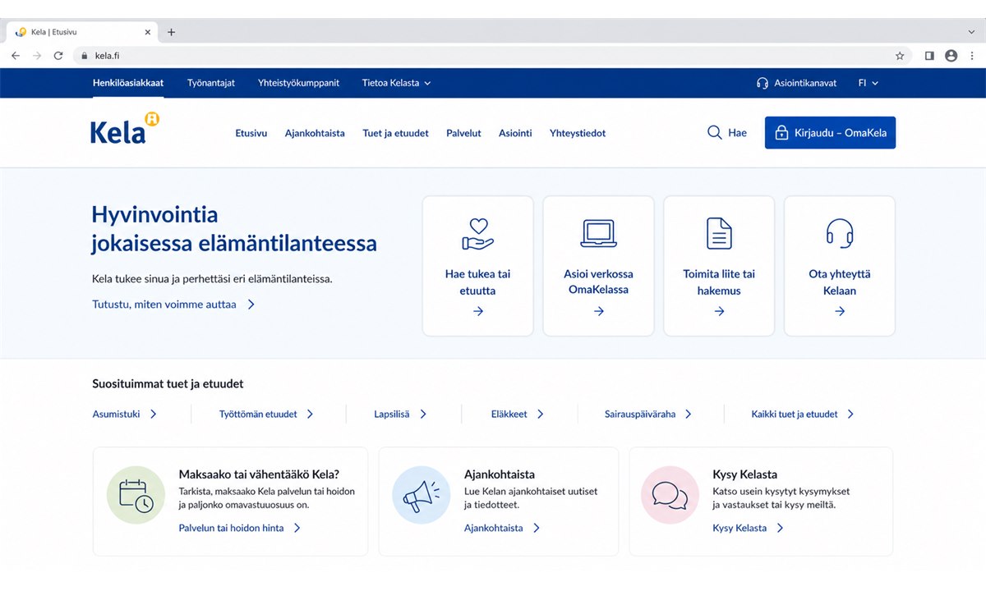Click the speech bubbles icon in Kysy Kelasta card
Viewport: 986px width, 591px height.
[x=670, y=495]
